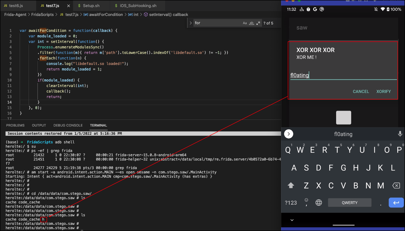The width and height of the screenshot is (405, 231).
Task: Tap the 'saw' app title on phone
Action: 302,28
